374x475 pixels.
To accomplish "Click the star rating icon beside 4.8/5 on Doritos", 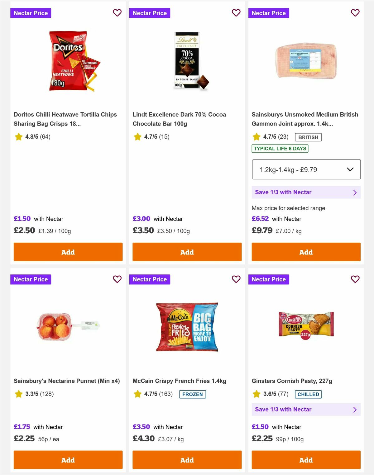I will tap(18, 137).
